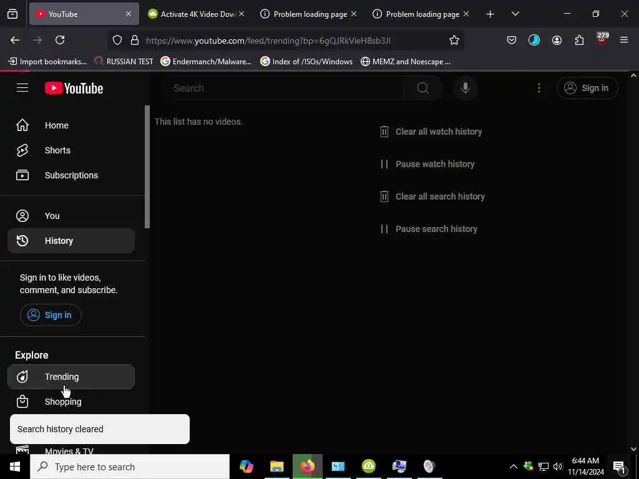Image resolution: width=639 pixels, height=479 pixels.
Task: Close the Activate 4K Video Downloader tab
Action: click(241, 14)
